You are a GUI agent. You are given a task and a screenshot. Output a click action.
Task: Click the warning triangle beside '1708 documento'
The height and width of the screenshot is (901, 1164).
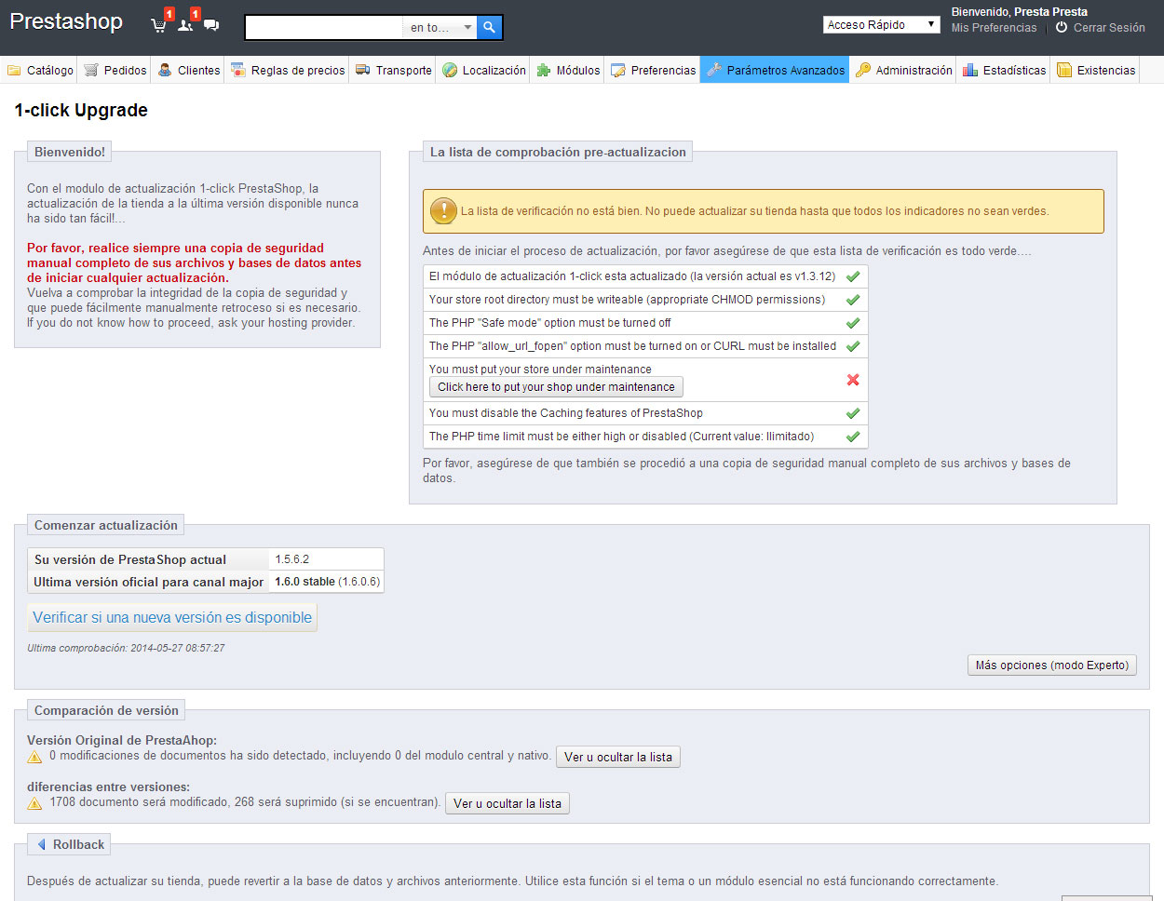(x=35, y=802)
